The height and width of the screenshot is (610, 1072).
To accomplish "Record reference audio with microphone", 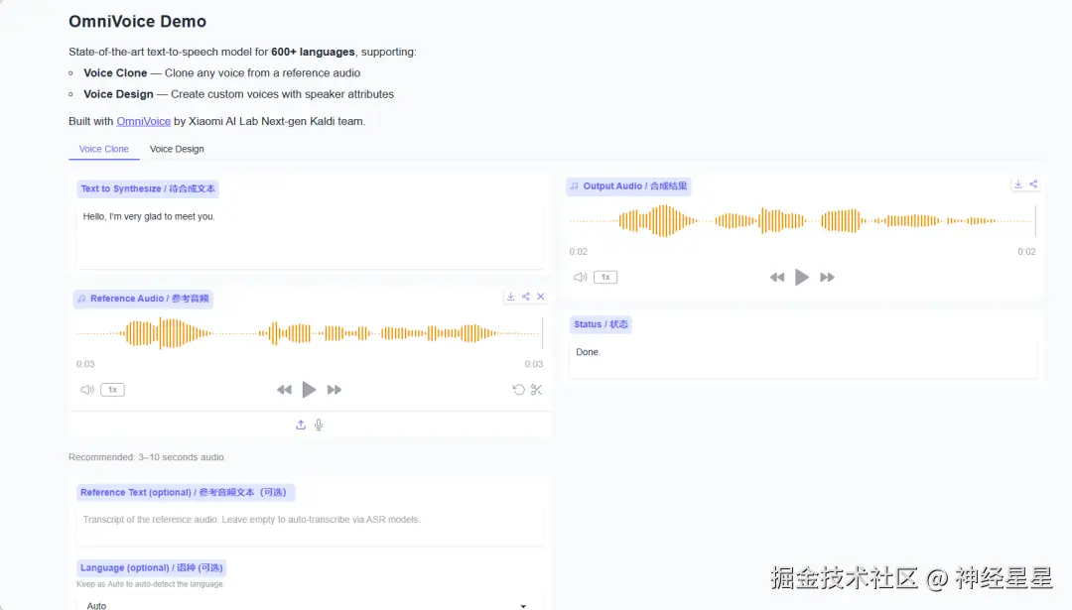I will (319, 425).
